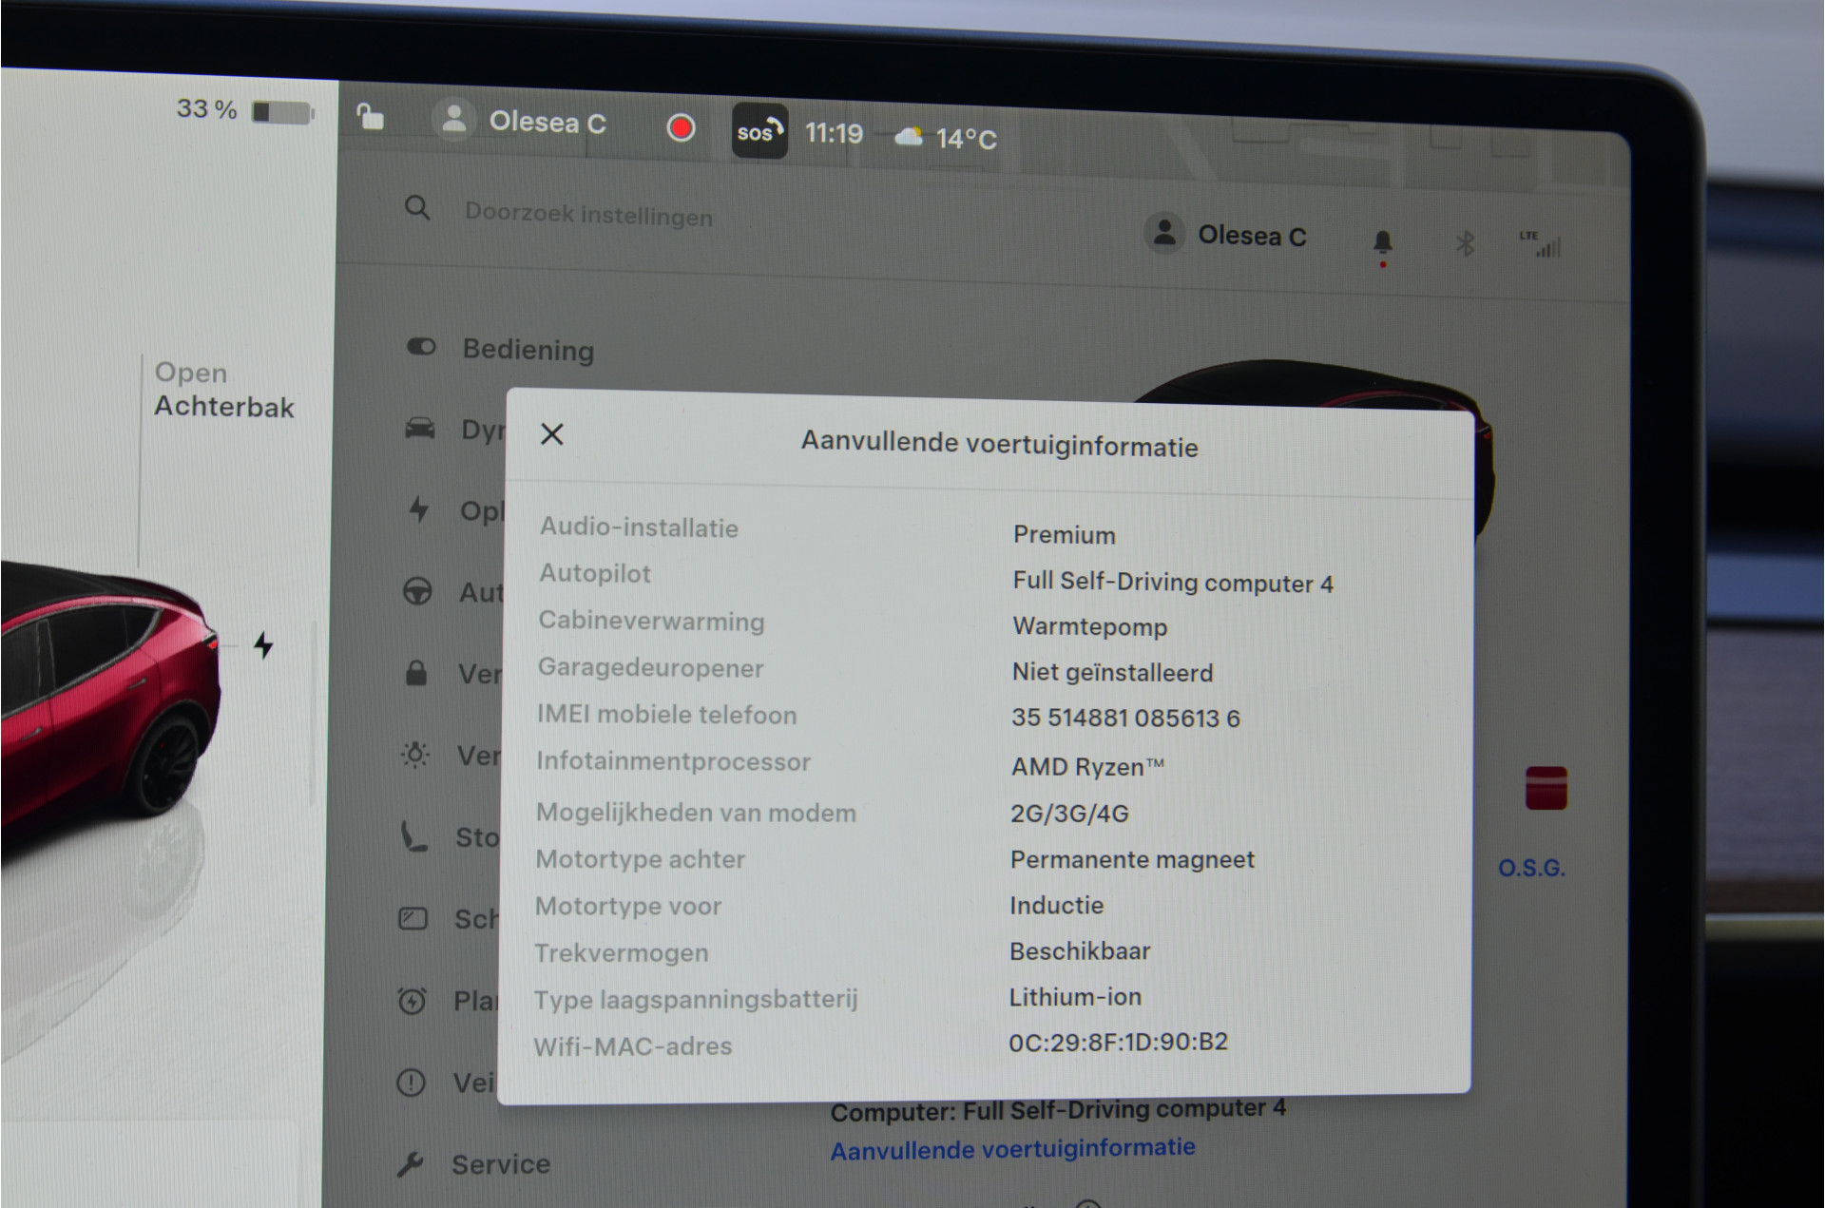The width and height of the screenshot is (1825, 1208).
Task: Tap Open Achterbak trunk button
Action: pos(224,390)
